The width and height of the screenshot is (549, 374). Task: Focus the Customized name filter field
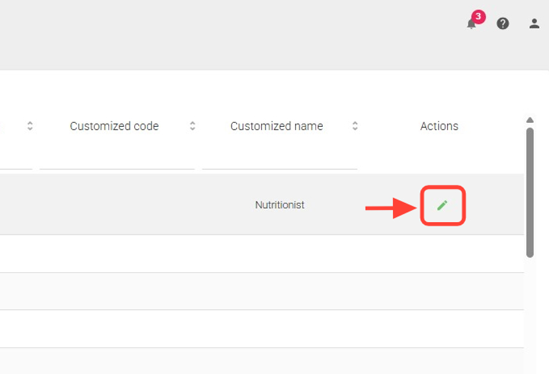pyautogui.click(x=279, y=159)
